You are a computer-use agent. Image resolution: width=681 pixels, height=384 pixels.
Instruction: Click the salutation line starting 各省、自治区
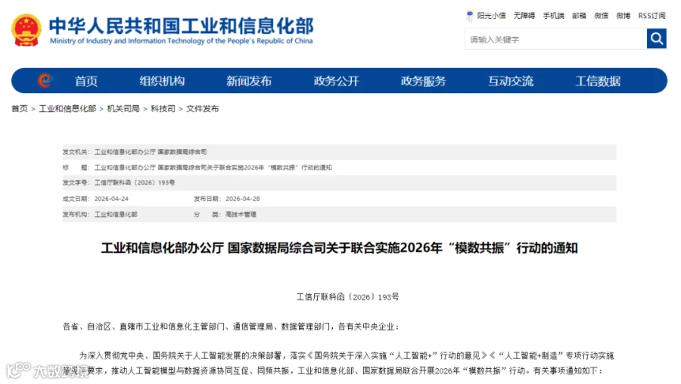click(231, 327)
